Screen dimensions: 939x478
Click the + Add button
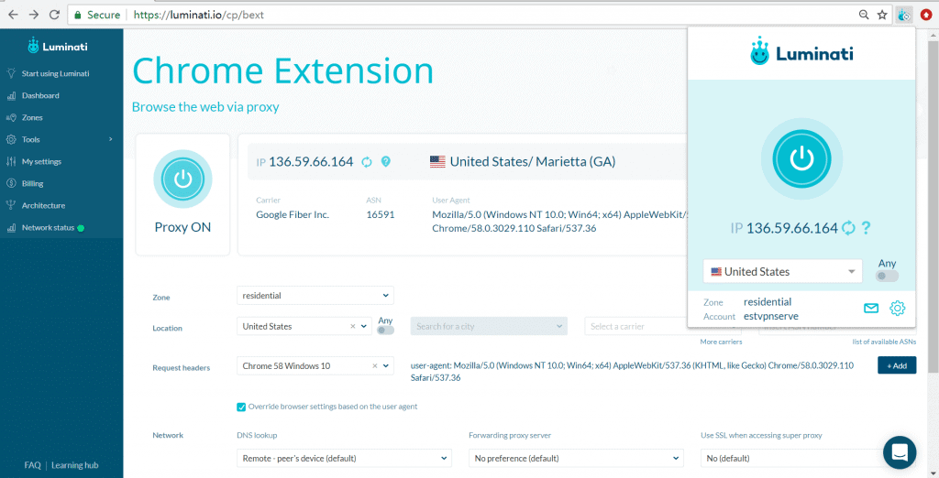pyautogui.click(x=896, y=365)
